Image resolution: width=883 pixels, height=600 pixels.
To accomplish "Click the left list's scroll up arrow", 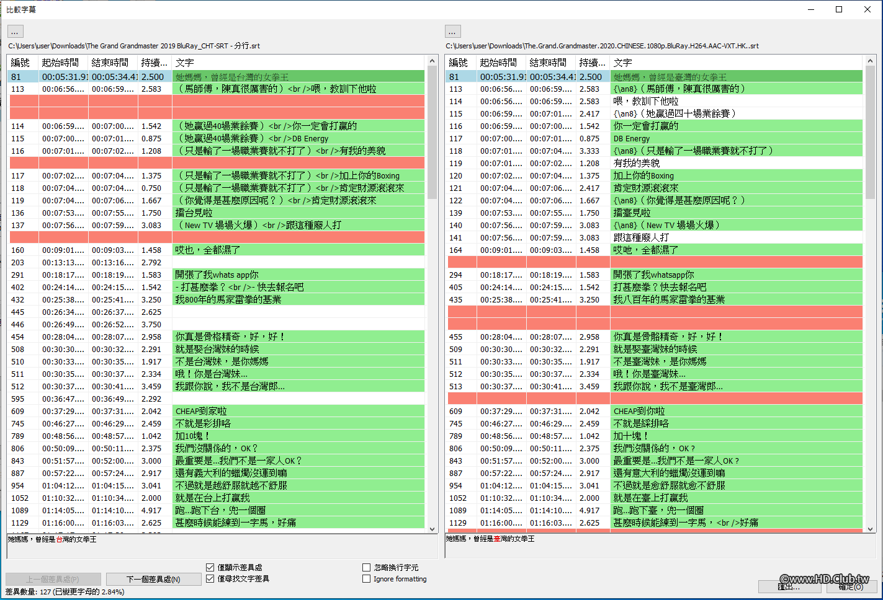I will 433,61.
